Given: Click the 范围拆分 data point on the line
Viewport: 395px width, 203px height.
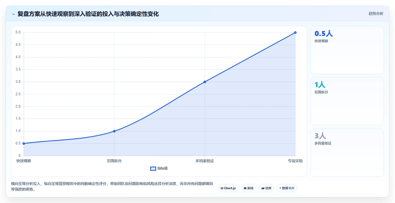Looking at the screenshot, I should [x=114, y=131].
